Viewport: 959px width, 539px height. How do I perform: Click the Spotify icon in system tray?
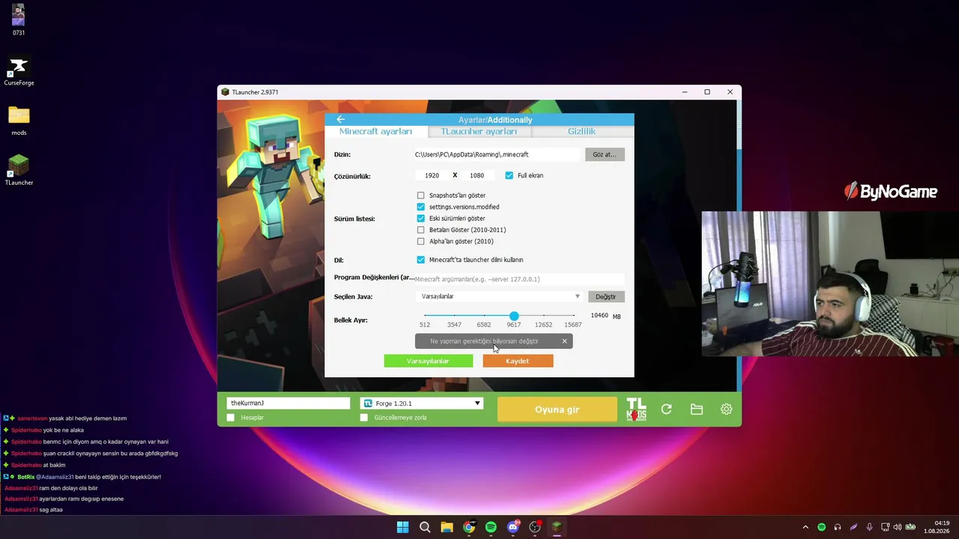[x=822, y=527]
